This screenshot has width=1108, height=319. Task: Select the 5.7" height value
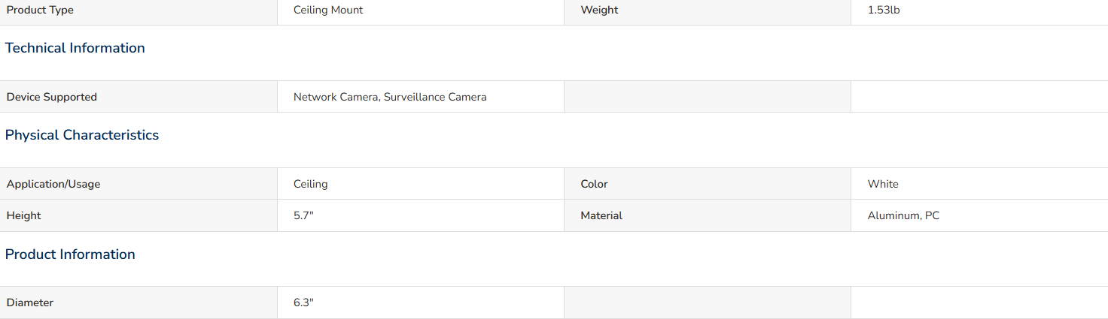(x=303, y=215)
